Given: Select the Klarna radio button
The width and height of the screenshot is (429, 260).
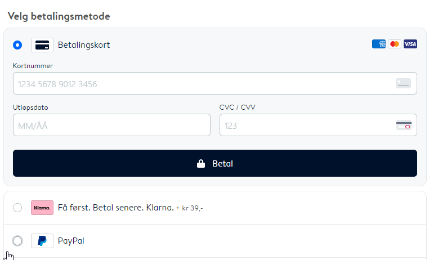Looking at the screenshot, I should pyautogui.click(x=17, y=208).
